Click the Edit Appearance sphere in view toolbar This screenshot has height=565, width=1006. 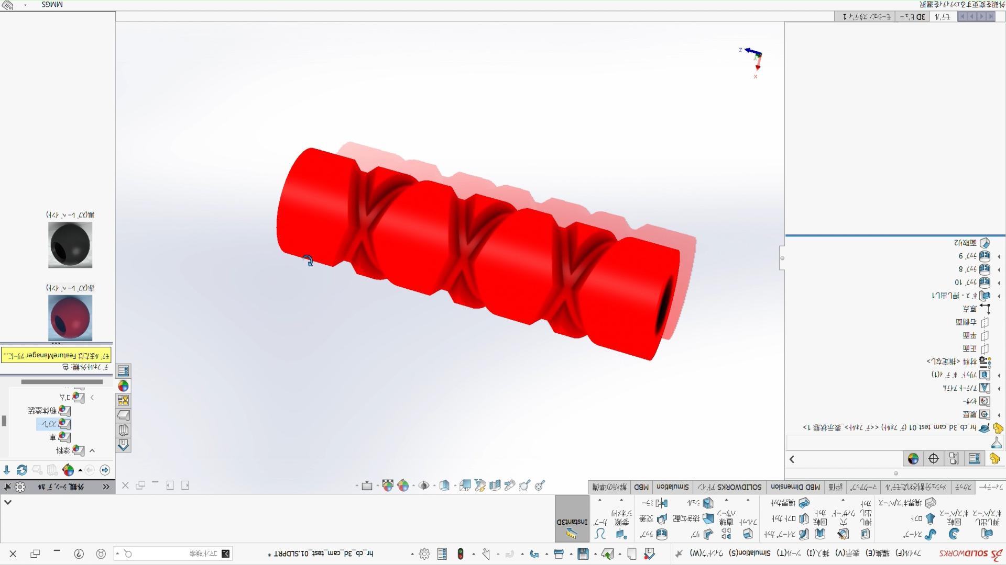403,485
